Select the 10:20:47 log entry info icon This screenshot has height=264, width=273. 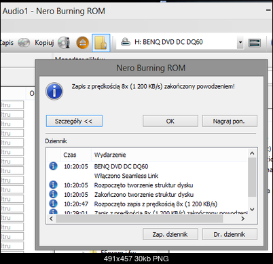[x=53, y=204]
